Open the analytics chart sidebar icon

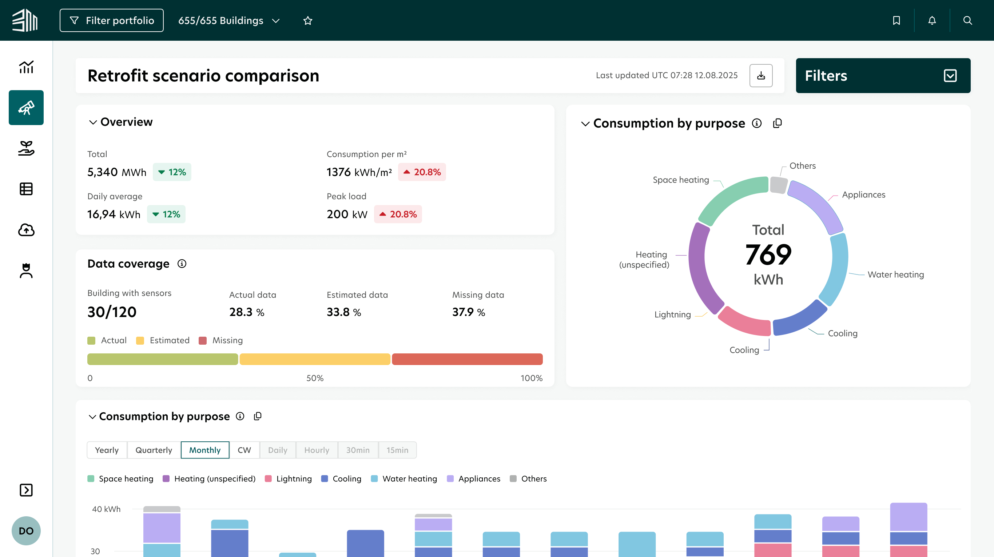(26, 67)
